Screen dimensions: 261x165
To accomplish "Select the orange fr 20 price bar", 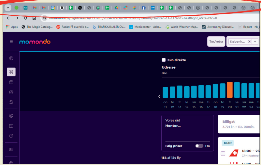I will pyautogui.click(x=230, y=90).
